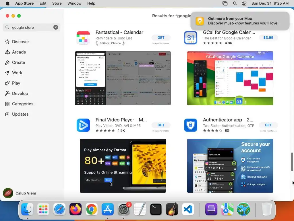
Task: Open the App Store menu in menu bar
Action: click(x=24, y=3)
